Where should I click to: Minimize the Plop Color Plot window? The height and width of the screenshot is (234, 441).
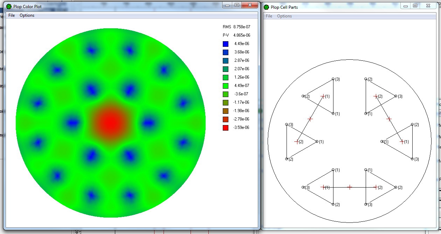click(227, 5)
